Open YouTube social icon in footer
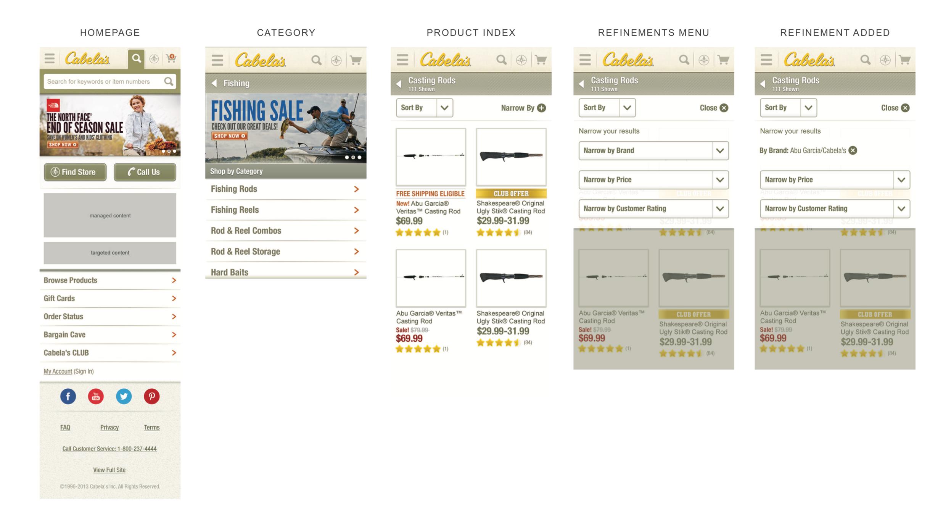 [96, 396]
